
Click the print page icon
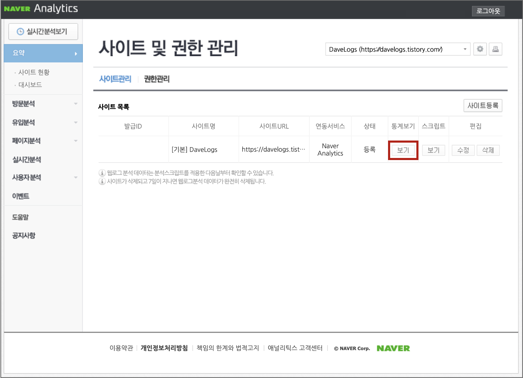pos(495,49)
